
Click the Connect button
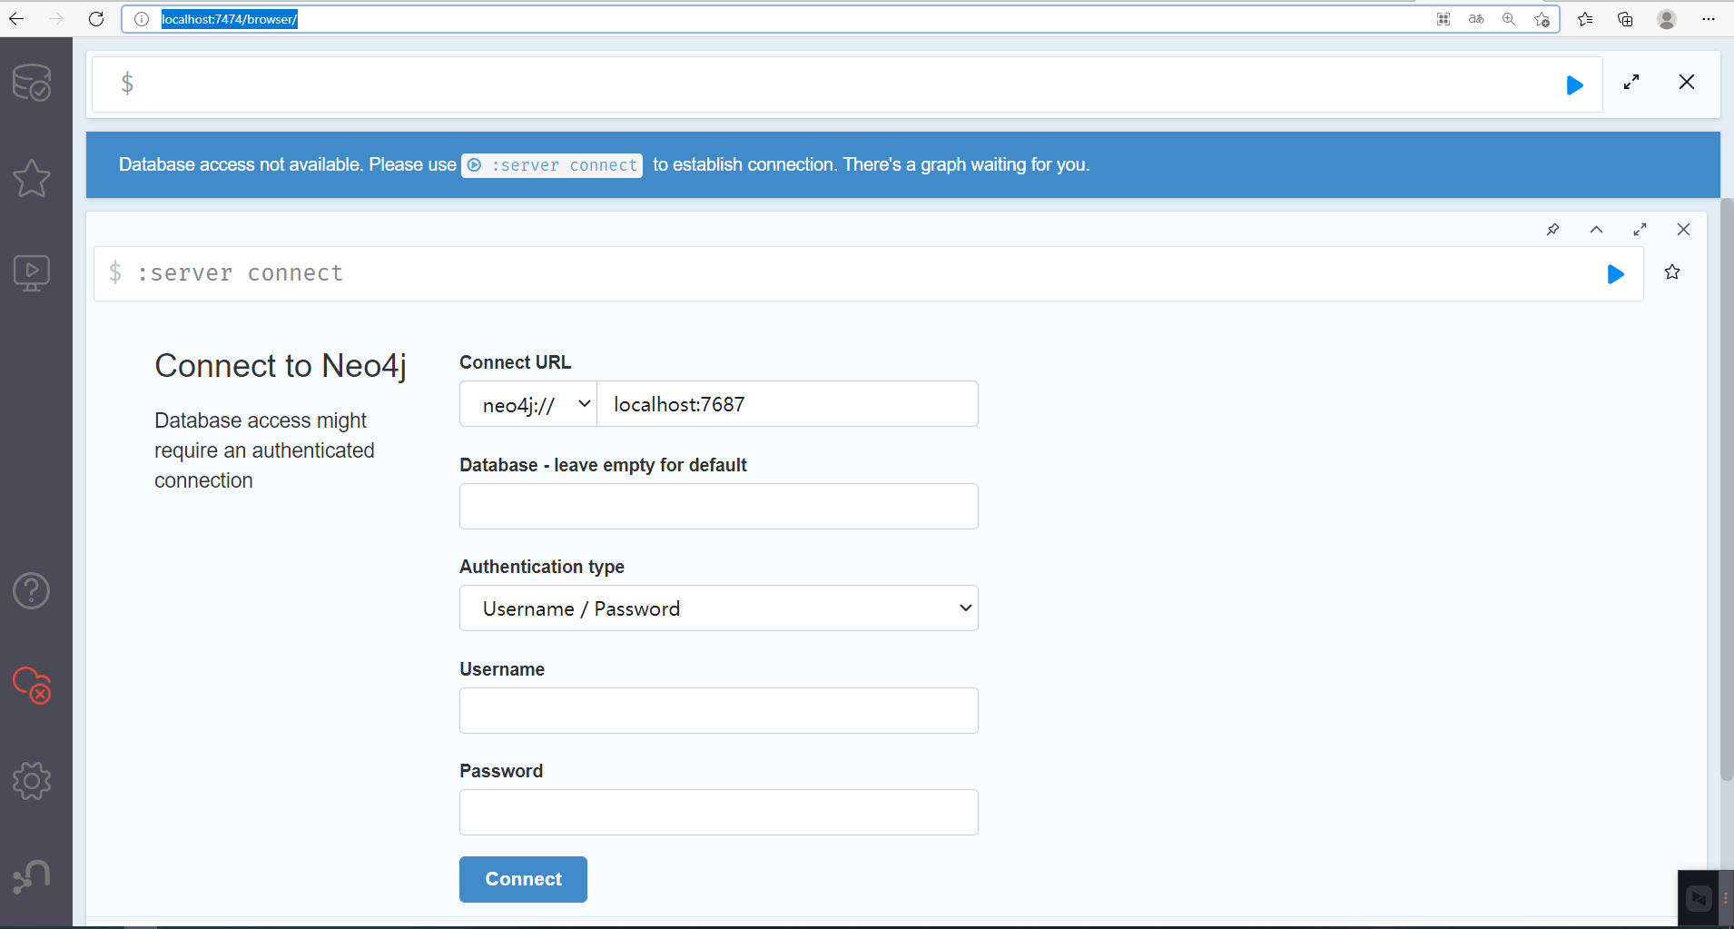point(523,879)
